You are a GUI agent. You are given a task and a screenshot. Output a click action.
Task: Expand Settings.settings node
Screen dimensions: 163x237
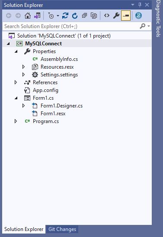(x=23, y=75)
